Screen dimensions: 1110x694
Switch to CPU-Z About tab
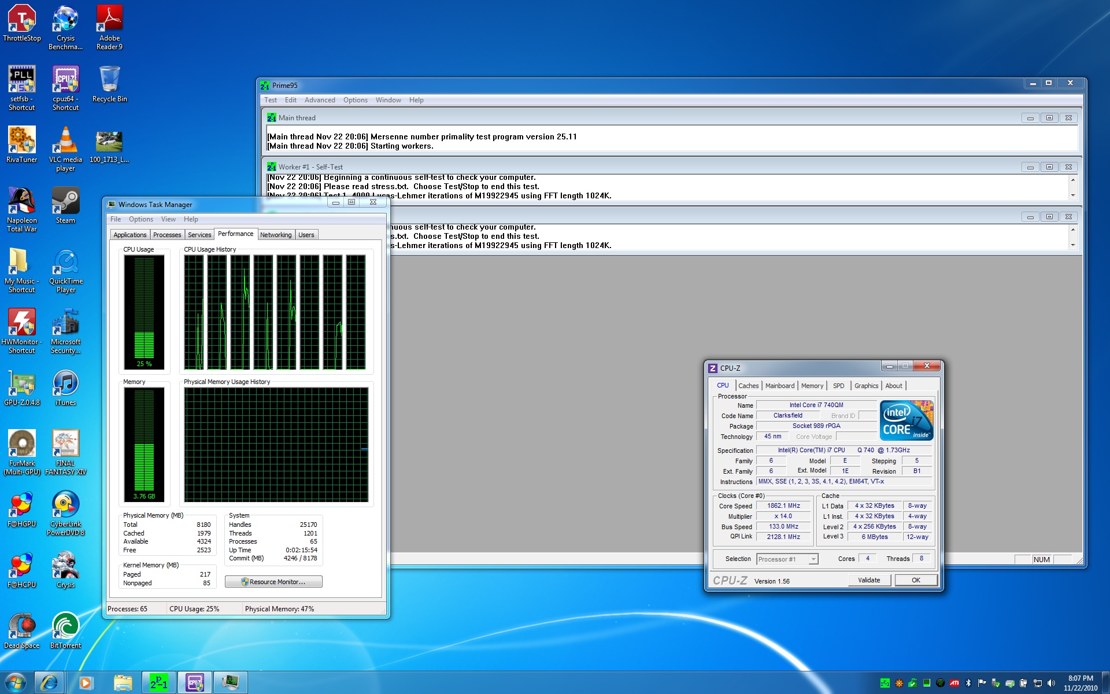[x=893, y=386]
